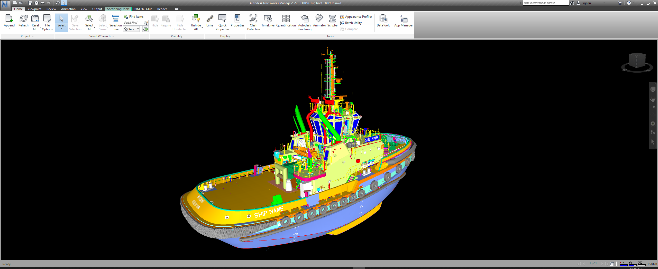
Task: Toggle the Properties window
Action: pos(237,21)
